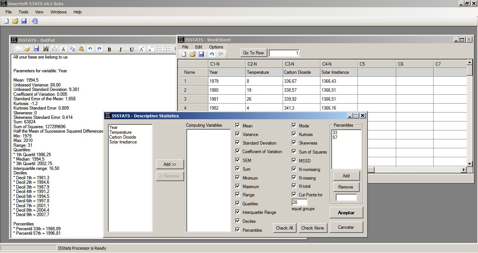Click the Print icon in the OutPut toolbar
This screenshot has height=253, width=478.
[55, 49]
